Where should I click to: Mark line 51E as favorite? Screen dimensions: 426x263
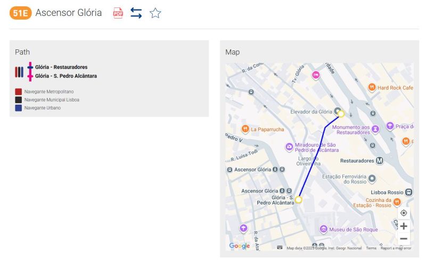155,13
